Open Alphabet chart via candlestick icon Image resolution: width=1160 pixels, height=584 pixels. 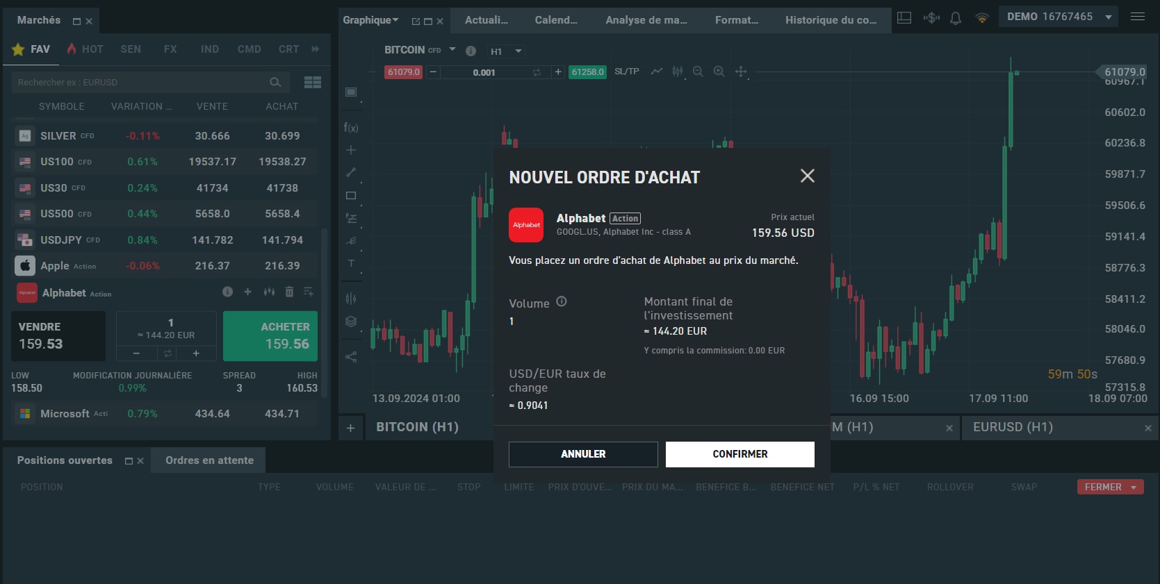269,292
